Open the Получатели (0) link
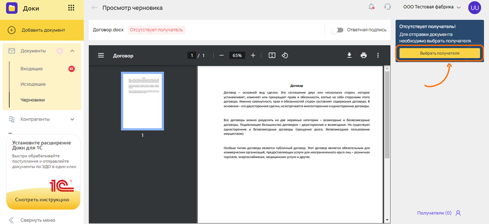489x224 pixels. (x=434, y=213)
